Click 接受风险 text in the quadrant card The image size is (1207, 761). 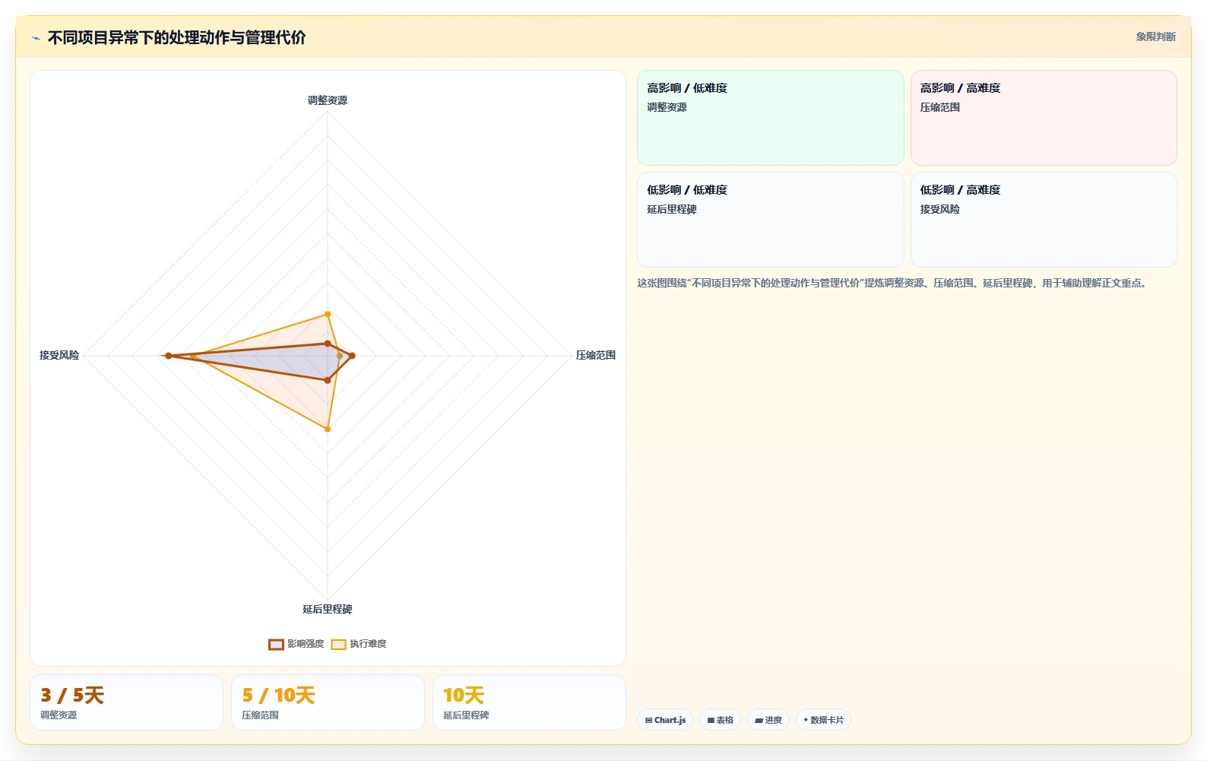pos(940,209)
